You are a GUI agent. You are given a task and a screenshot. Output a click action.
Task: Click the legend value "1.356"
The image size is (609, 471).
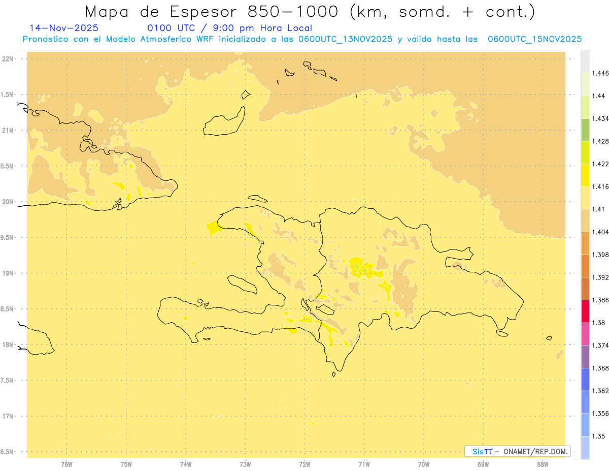[x=600, y=414]
